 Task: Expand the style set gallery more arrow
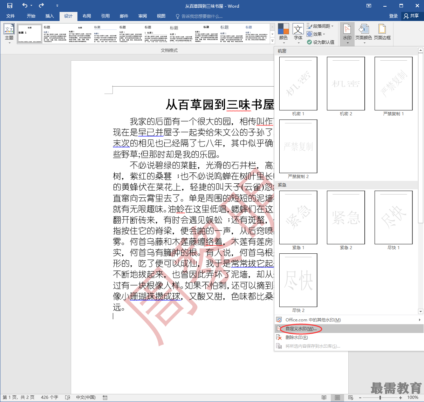(x=272, y=41)
